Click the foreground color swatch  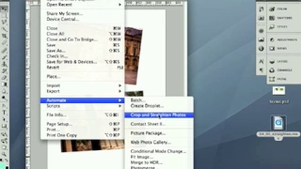coord(2,166)
